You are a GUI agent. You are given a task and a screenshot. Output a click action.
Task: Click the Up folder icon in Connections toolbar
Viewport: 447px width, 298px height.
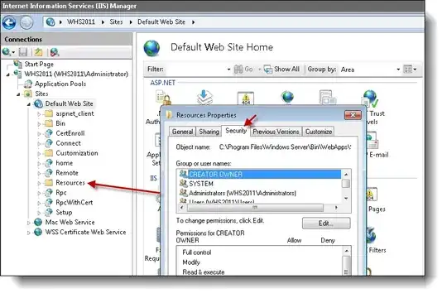[x=38, y=52]
